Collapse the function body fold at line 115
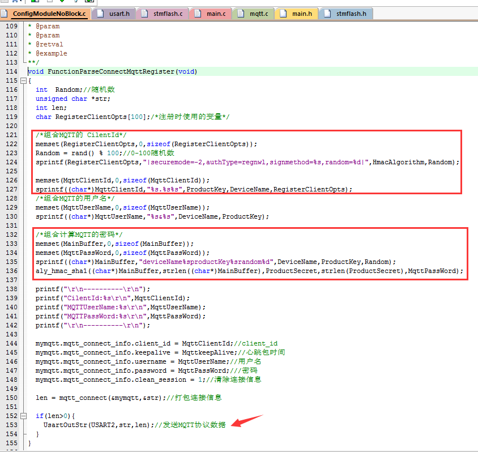Screen dimensions: 478x452 pos(23,81)
